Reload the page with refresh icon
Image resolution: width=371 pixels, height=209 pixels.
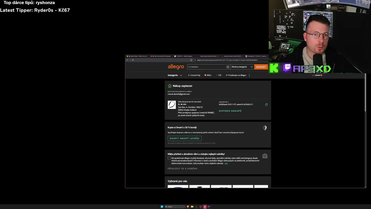pyautogui.click(x=133, y=60)
